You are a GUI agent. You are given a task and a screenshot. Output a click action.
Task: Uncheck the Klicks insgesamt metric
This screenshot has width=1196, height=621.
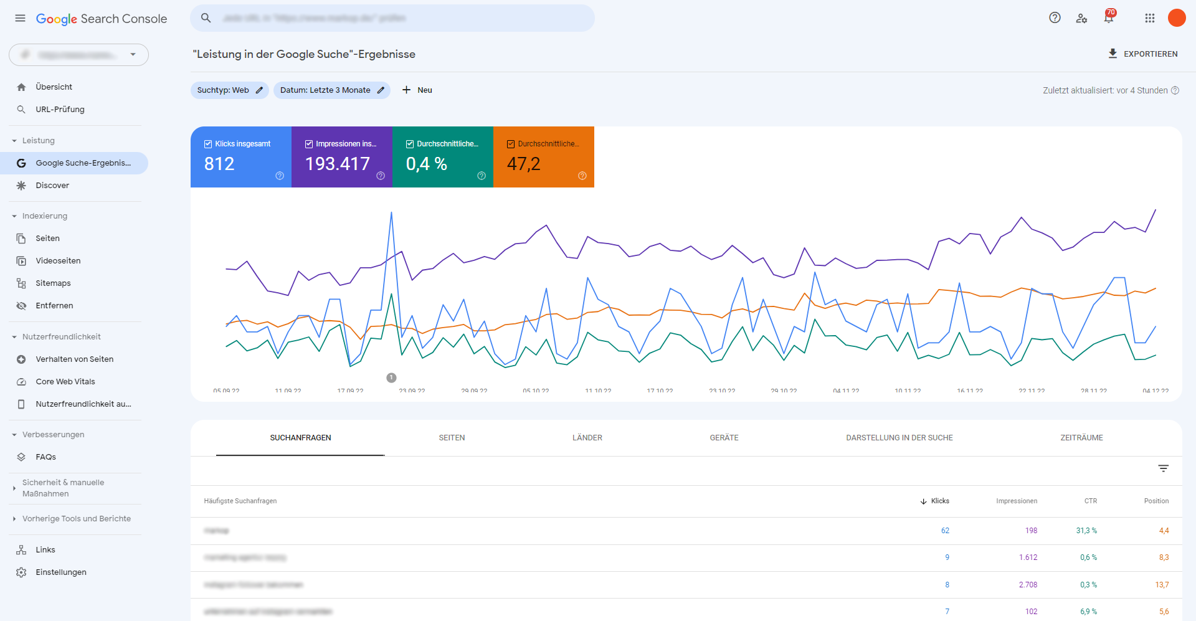click(208, 143)
